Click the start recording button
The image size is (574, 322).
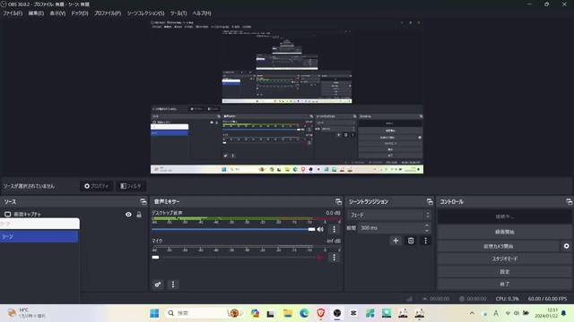click(505, 232)
